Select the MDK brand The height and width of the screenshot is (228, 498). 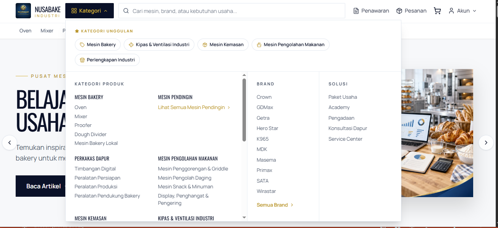(262, 149)
